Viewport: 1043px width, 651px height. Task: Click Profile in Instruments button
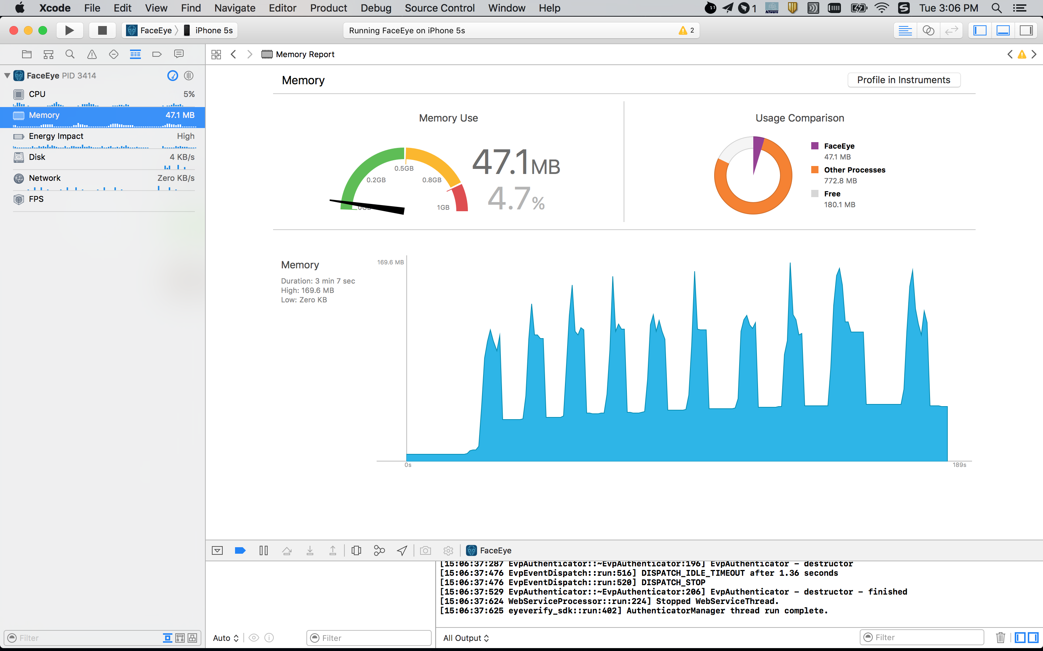(903, 80)
